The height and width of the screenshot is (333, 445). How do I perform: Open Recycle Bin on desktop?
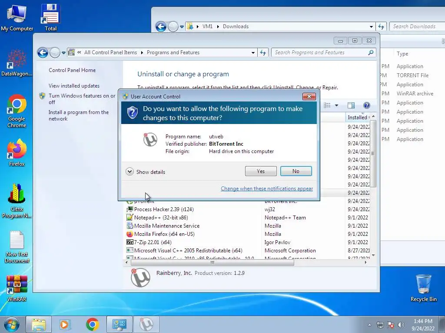[x=423, y=288]
